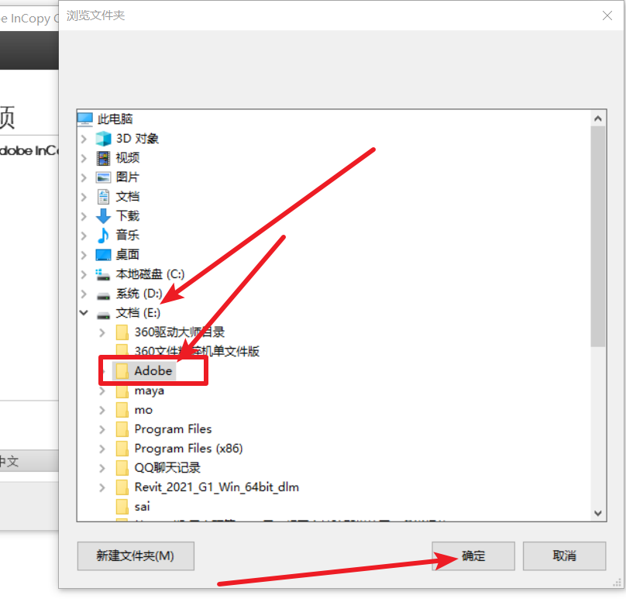626x602 pixels.
Task: Click the System D: drive icon
Action: point(103,296)
